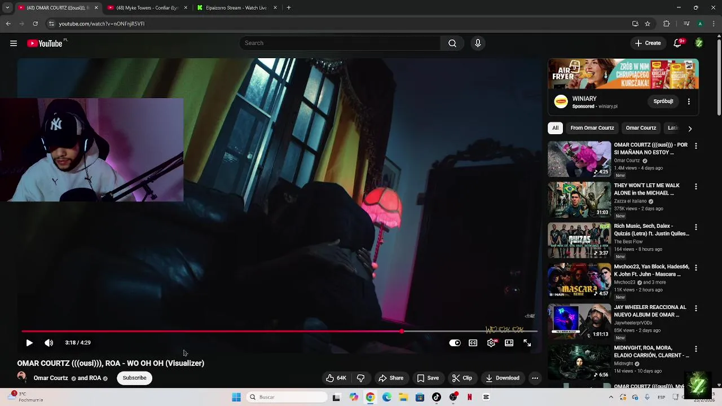This screenshot has height=406, width=722.
Task: Open options for Rich Music Quizás video
Action: (x=695, y=227)
